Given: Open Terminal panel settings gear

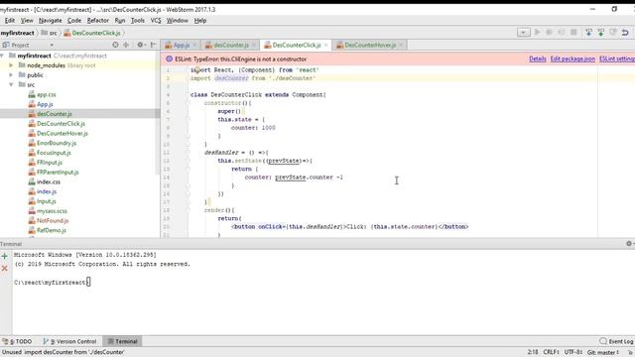Looking at the screenshot, I should pyautogui.click(x=629, y=244).
